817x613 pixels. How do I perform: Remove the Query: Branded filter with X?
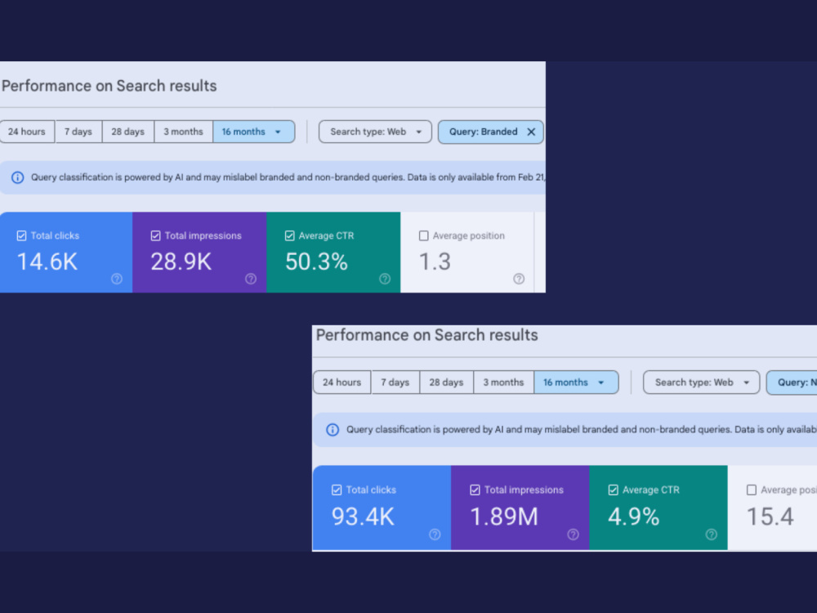point(531,132)
